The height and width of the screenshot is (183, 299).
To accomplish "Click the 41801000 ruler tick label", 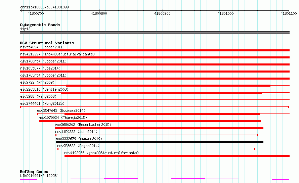I will coord(225,13).
